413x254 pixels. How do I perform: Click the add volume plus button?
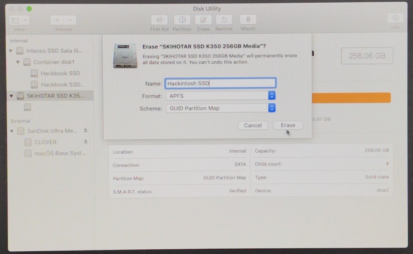point(57,20)
